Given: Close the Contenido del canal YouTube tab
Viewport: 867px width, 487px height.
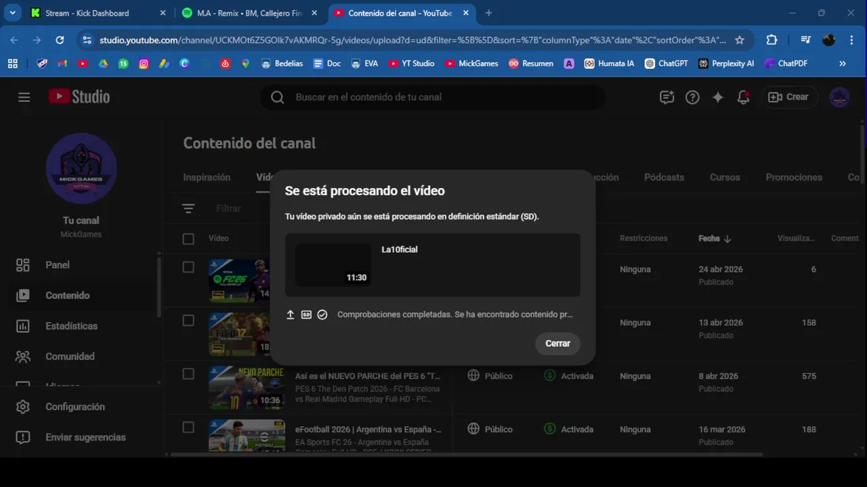Looking at the screenshot, I should [x=465, y=13].
